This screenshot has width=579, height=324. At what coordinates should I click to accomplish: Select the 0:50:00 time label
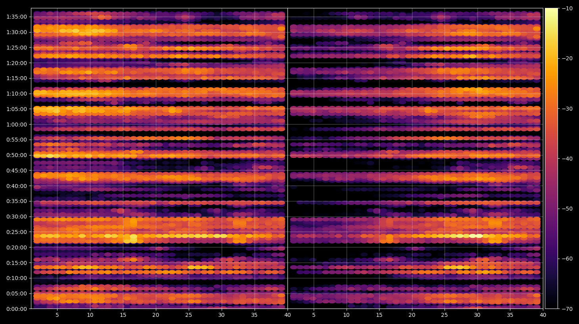coord(17,155)
